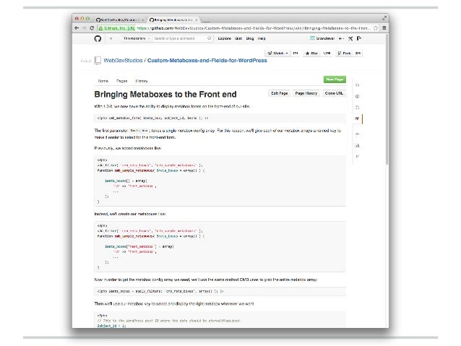Image resolution: width=461 pixels, height=346 pixels.
Task: Open the This repository search scope dropdown
Action: coord(137,38)
